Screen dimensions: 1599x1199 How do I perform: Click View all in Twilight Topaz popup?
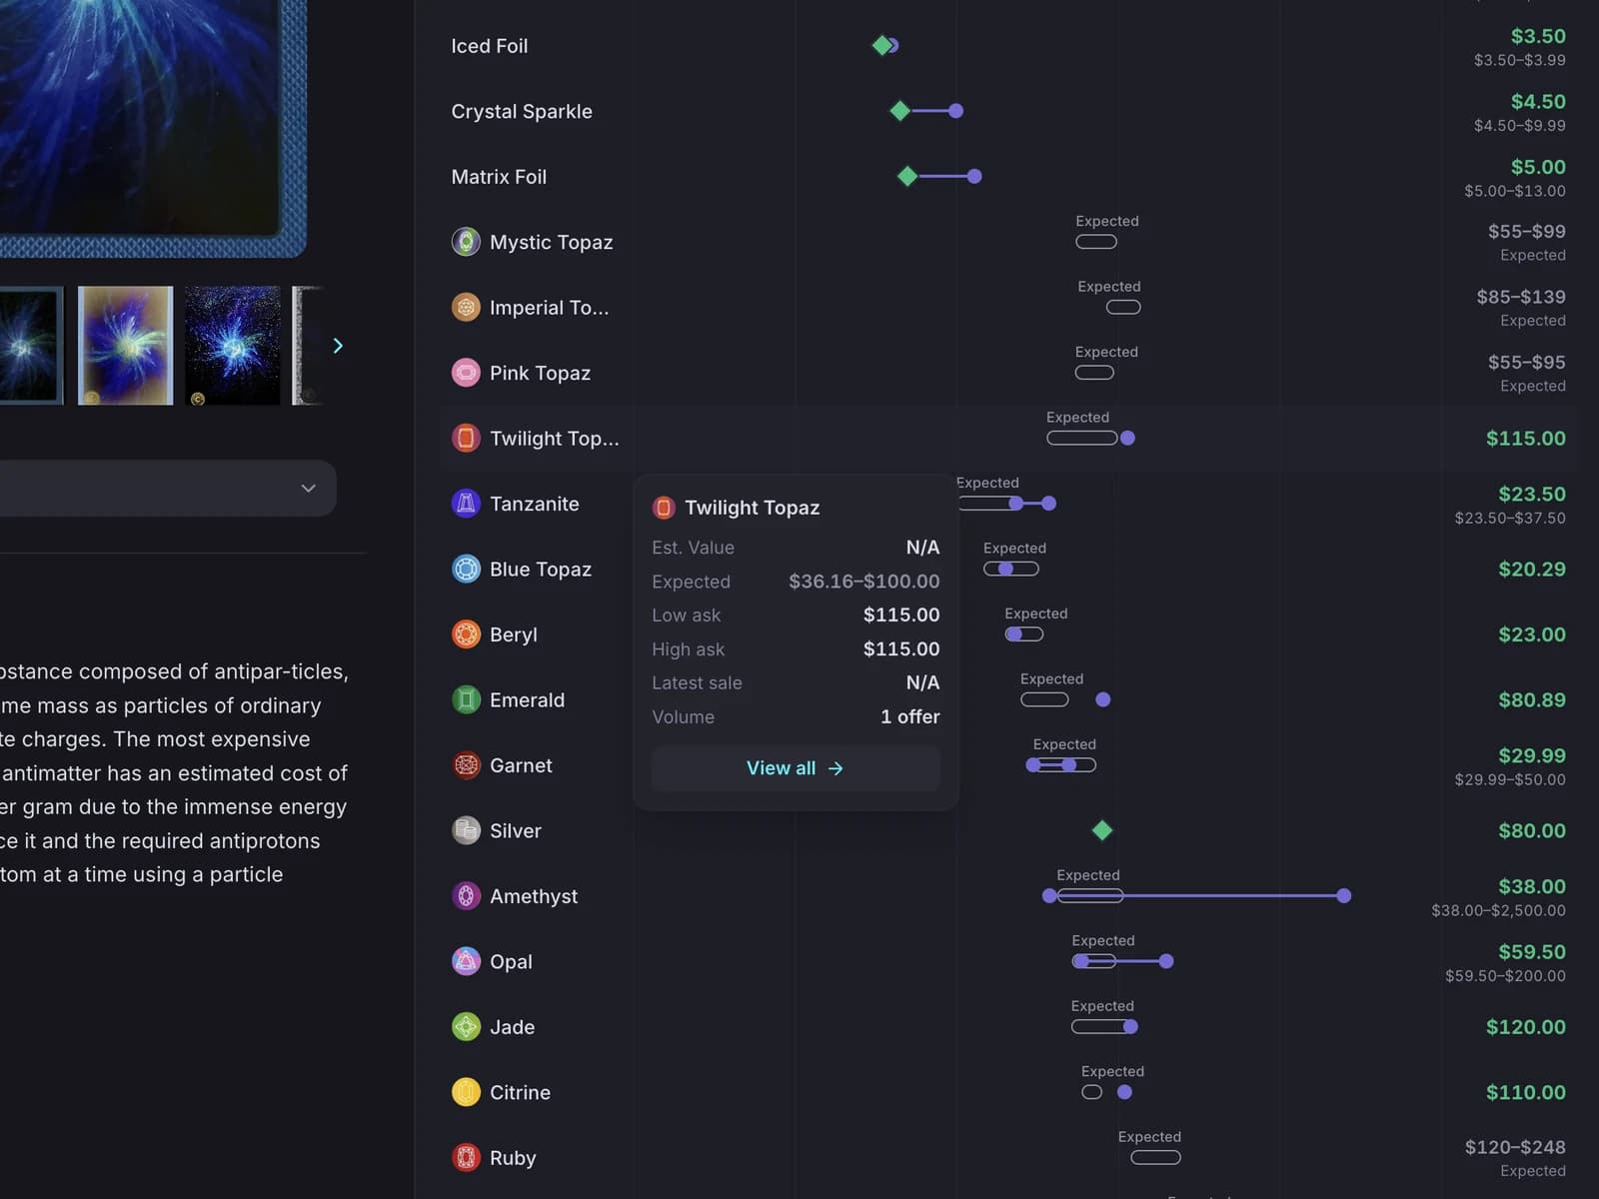(796, 768)
